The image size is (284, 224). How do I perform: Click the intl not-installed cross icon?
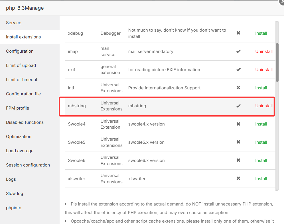(x=238, y=88)
